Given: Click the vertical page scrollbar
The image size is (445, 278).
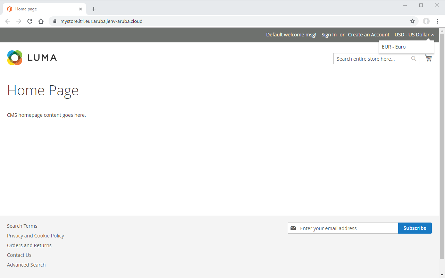Looking at the screenshot, I should 442,146.
